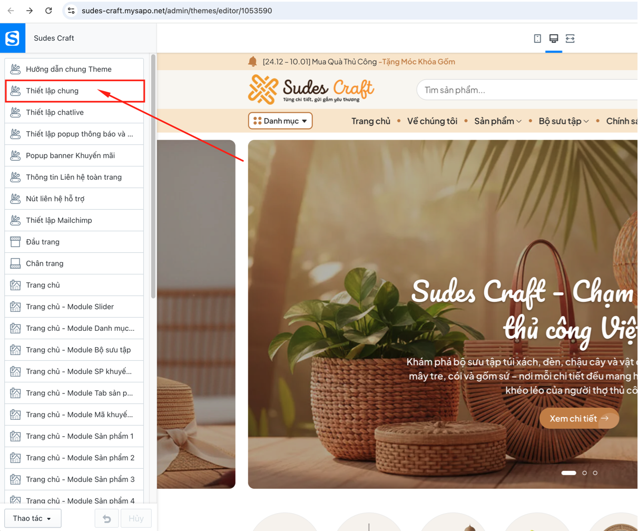The height and width of the screenshot is (531, 638).
Task: Click notification bell icon in banner
Action: [x=252, y=62]
